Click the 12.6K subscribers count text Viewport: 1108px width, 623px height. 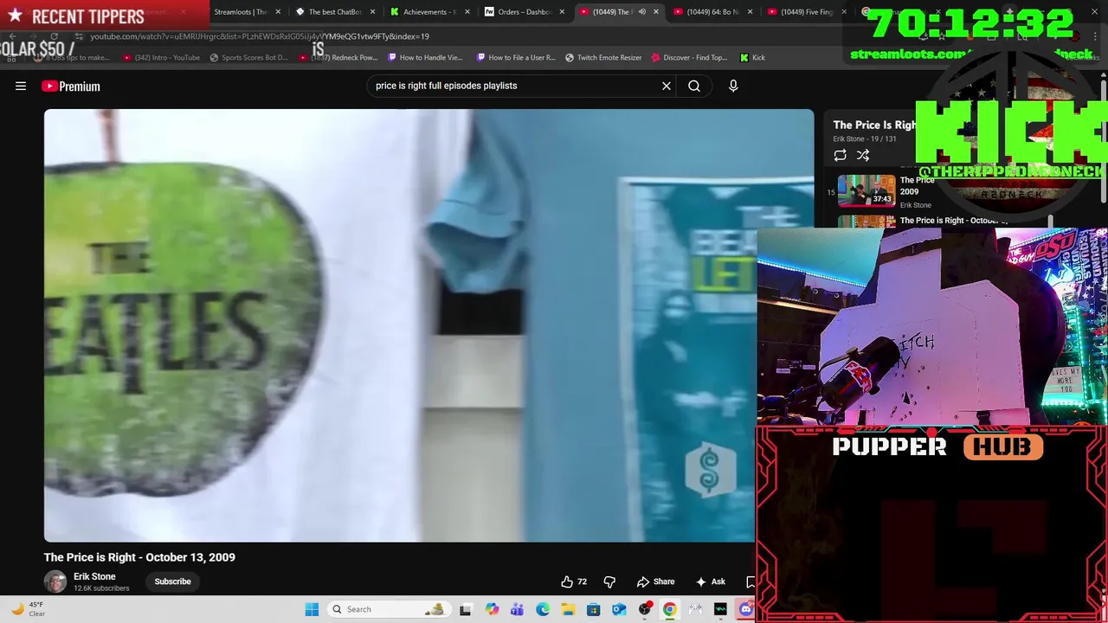[x=101, y=588]
